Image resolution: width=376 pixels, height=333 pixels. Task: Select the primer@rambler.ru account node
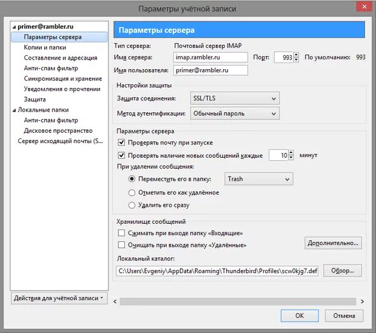[x=45, y=27]
